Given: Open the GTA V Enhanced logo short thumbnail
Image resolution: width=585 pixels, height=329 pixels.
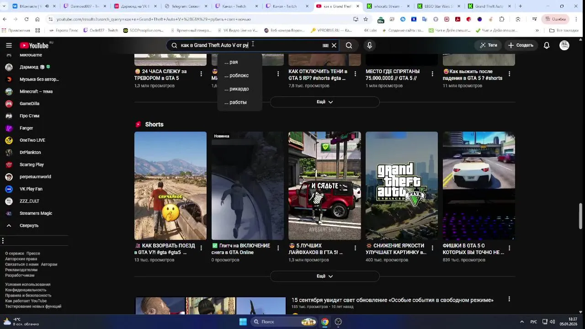Looking at the screenshot, I should coord(402,186).
